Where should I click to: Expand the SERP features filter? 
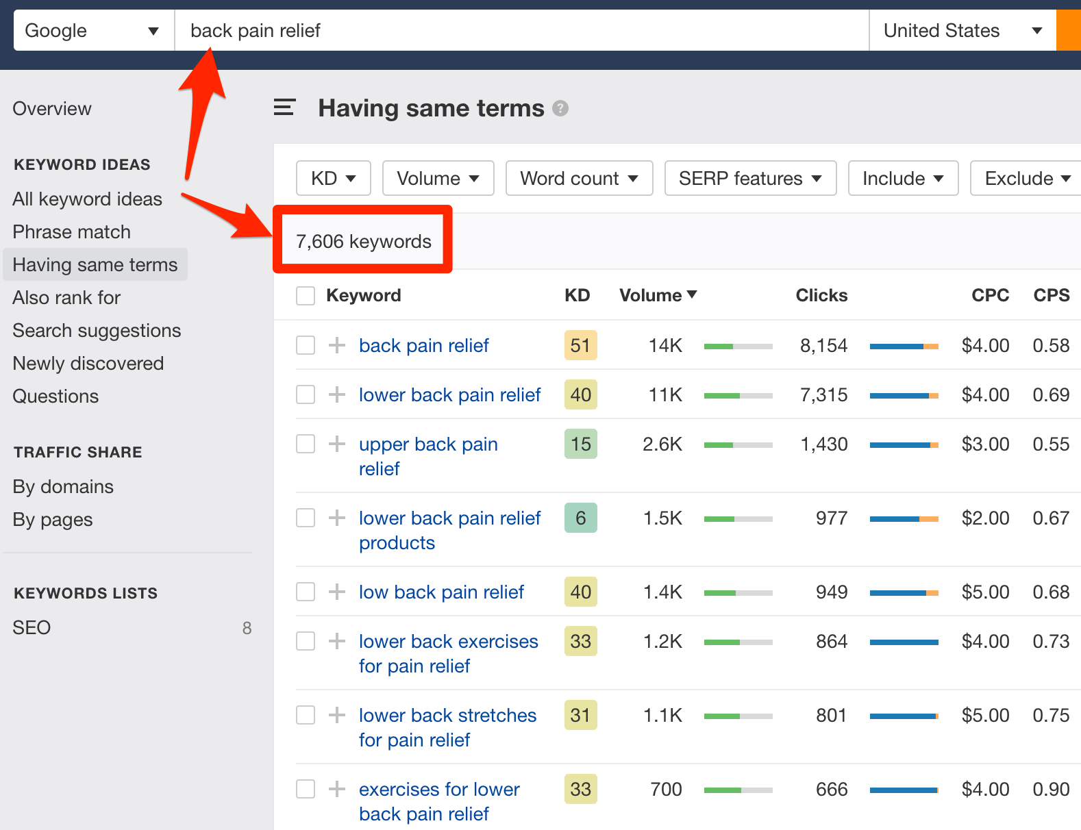click(x=749, y=178)
